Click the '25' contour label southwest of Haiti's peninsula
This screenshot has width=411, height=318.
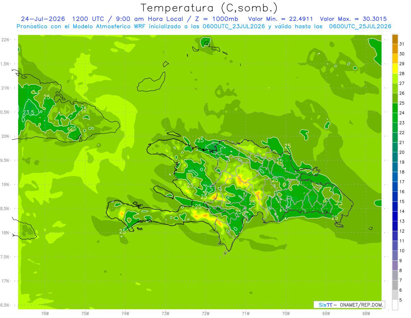pyautogui.click(x=122, y=232)
